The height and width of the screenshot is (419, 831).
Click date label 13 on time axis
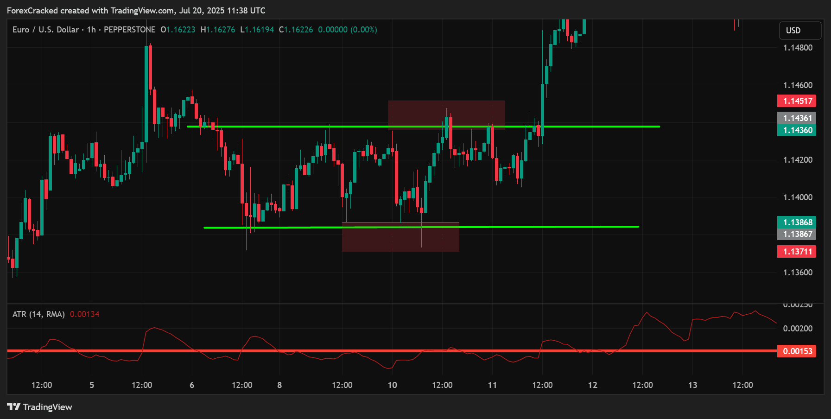click(692, 385)
